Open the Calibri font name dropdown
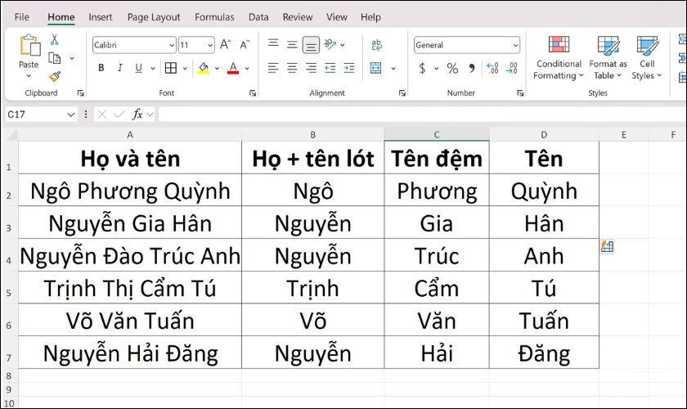Screen dimensions: 687x409 coord(171,46)
